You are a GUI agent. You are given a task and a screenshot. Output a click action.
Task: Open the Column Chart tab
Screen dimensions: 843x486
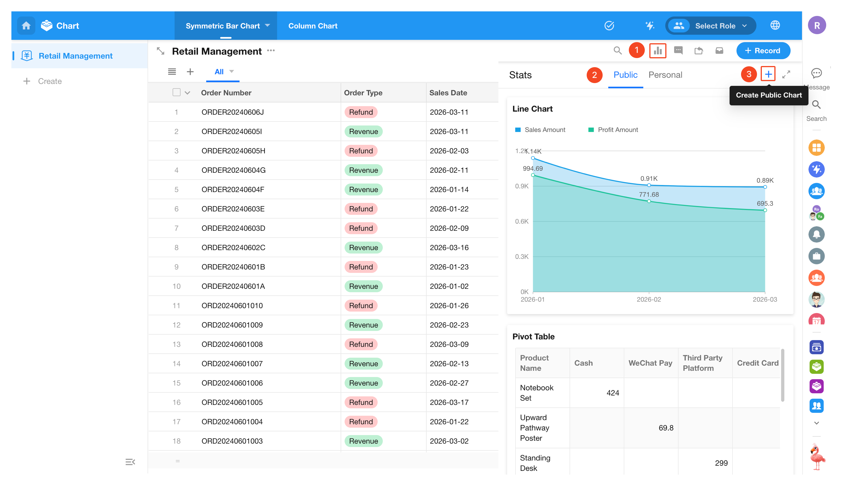313,26
